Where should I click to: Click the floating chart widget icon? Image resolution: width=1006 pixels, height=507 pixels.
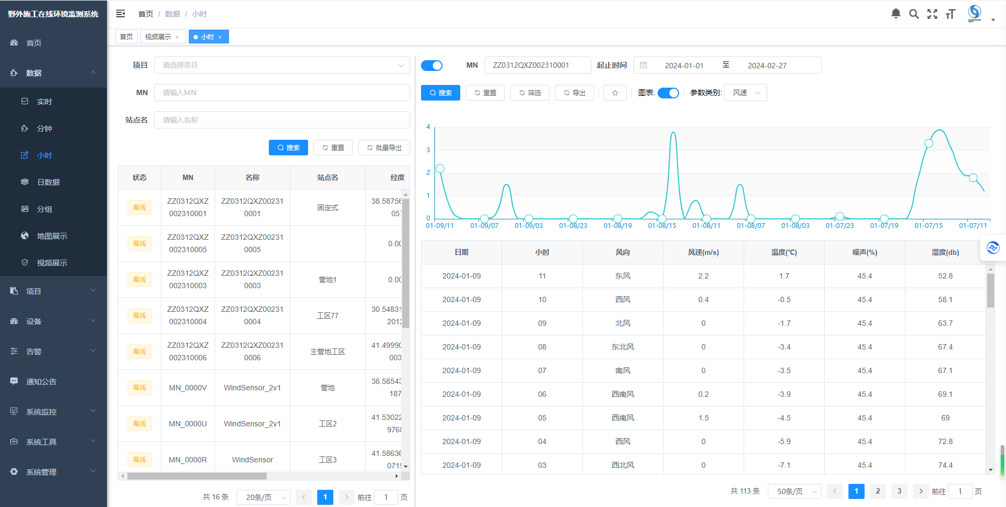993,248
